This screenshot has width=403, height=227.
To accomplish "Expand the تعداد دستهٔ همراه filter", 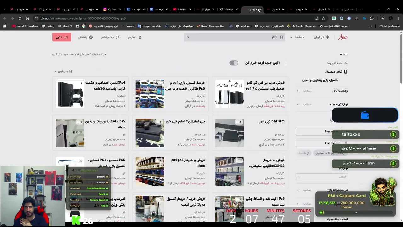I will tap(322, 219).
